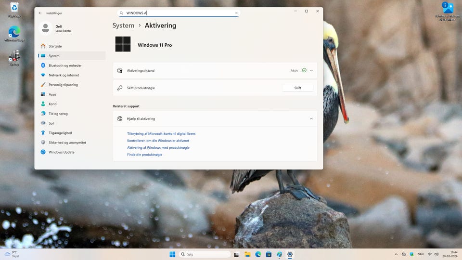This screenshot has width=462, height=260.
Task: Click the Spil gamepad icon
Action: (43, 123)
